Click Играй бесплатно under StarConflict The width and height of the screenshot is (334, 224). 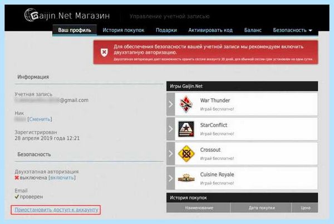[x=217, y=134]
